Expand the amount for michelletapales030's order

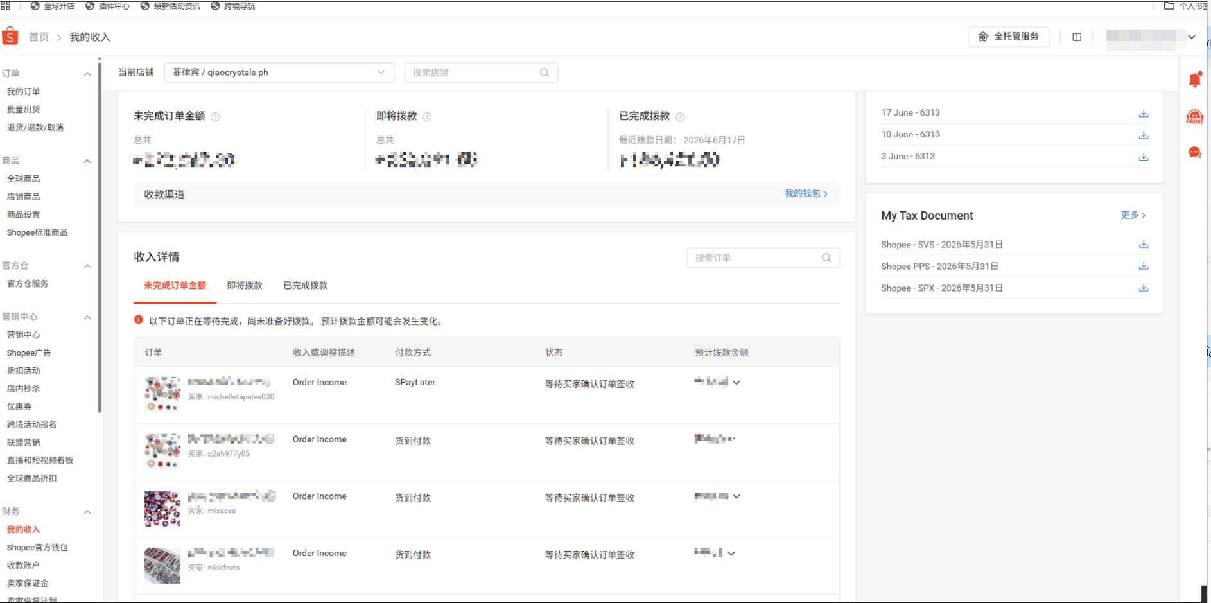click(736, 383)
